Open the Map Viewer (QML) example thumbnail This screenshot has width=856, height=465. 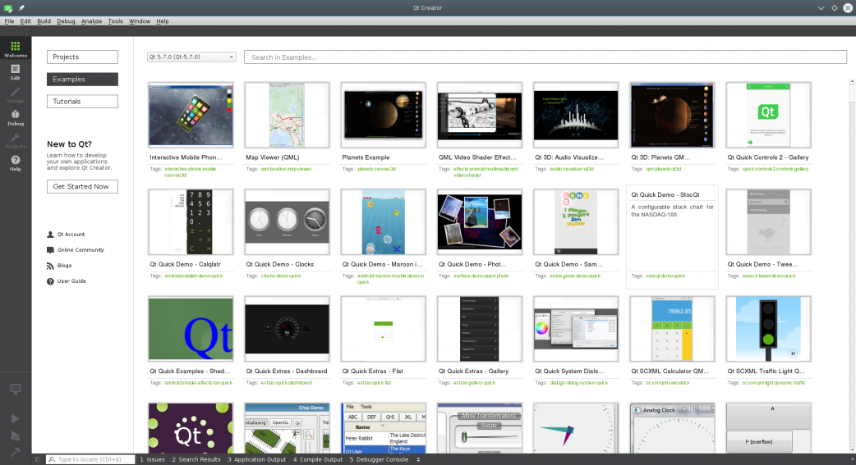point(287,114)
